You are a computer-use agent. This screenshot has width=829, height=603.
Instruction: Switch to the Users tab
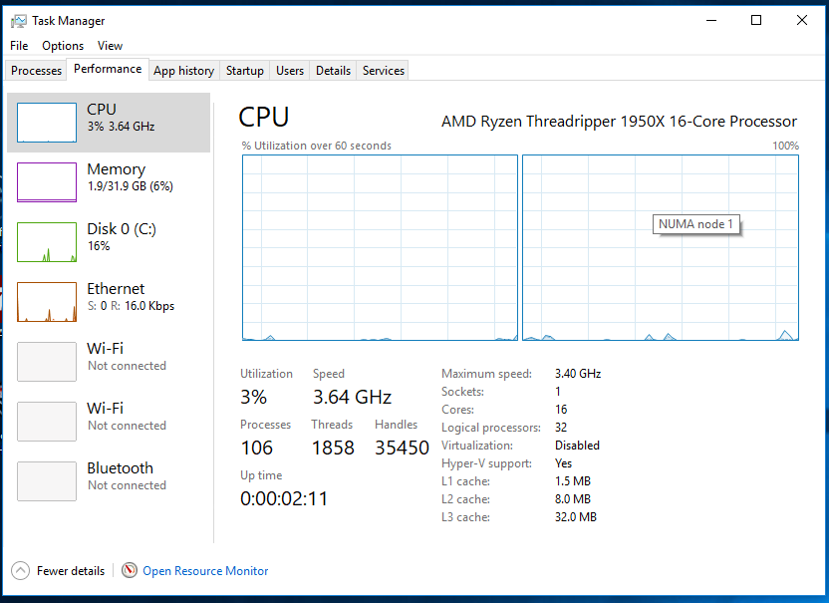(x=290, y=71)
